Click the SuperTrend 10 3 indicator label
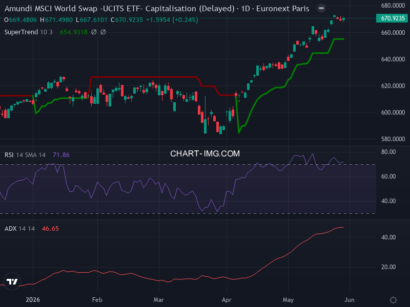 coord(29,32)
